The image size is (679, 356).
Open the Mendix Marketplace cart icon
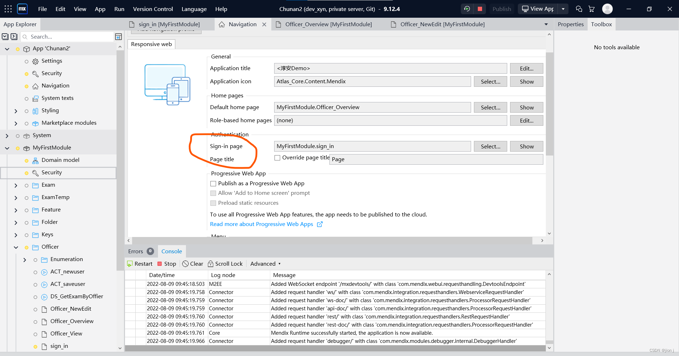[x=592, y=9]
